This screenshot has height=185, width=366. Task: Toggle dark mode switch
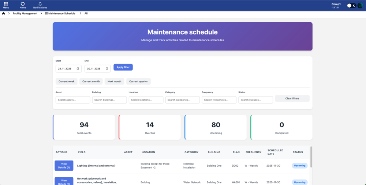351,5
